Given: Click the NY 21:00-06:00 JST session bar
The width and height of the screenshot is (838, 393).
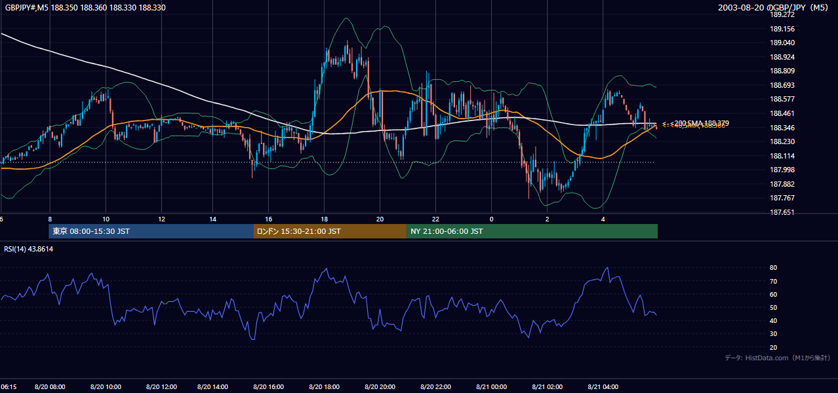Looking at the screenshot, I should [x=532, y=231].
